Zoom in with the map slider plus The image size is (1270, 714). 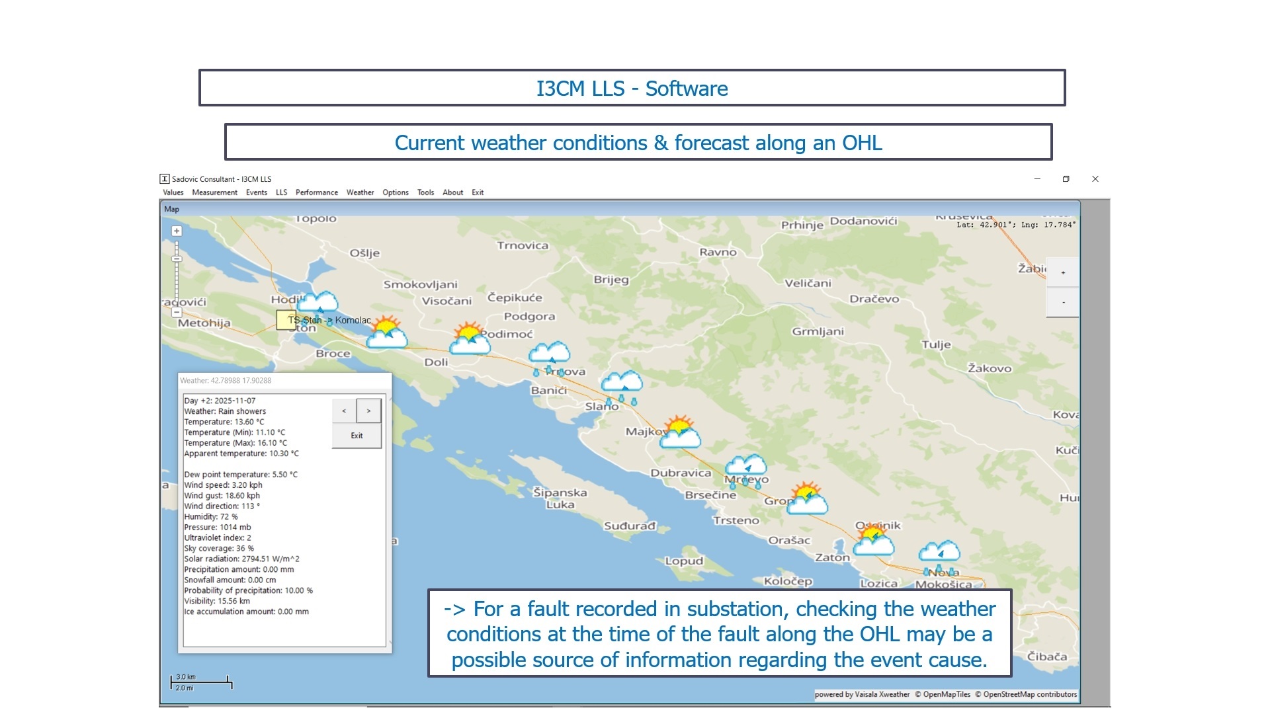[177, 231]
